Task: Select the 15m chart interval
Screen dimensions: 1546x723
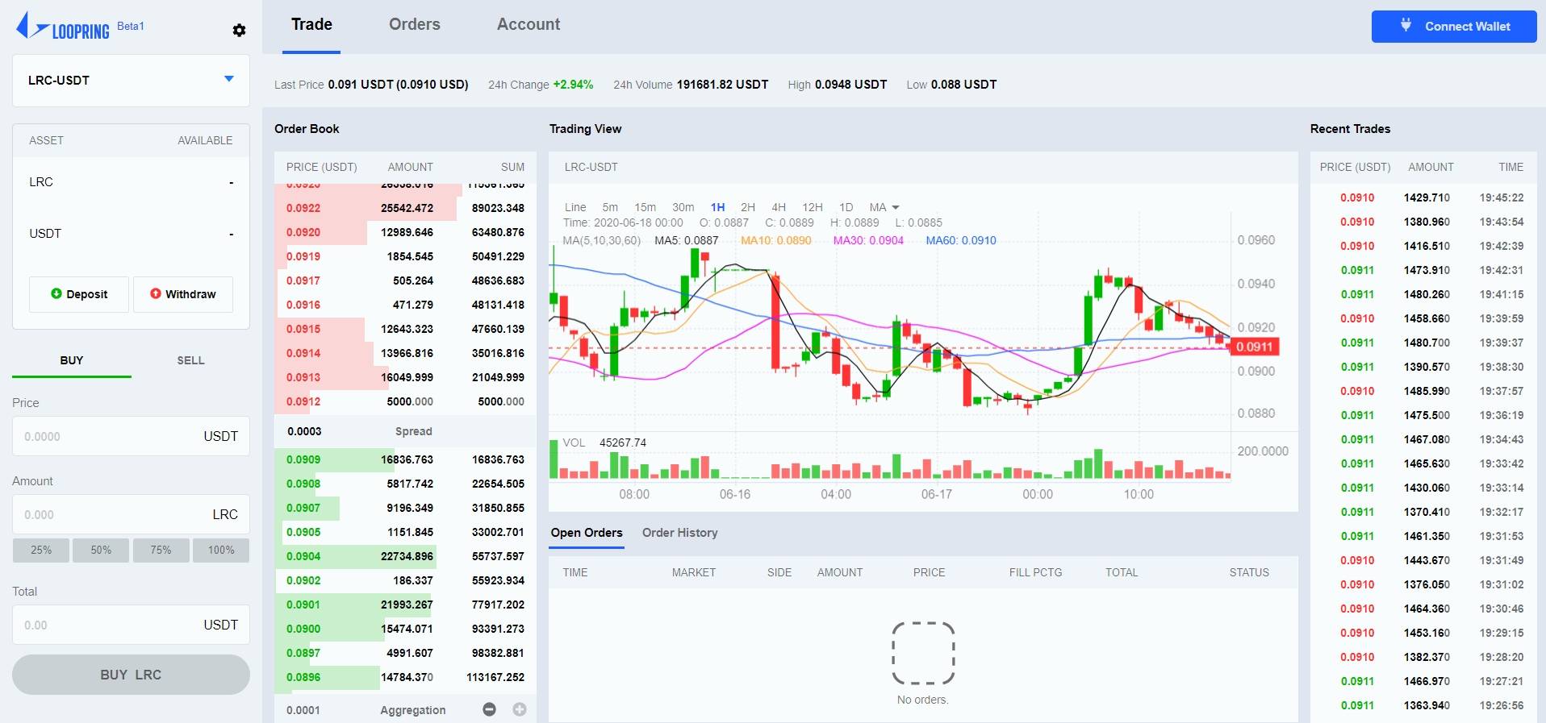Action: pos(645,207)
